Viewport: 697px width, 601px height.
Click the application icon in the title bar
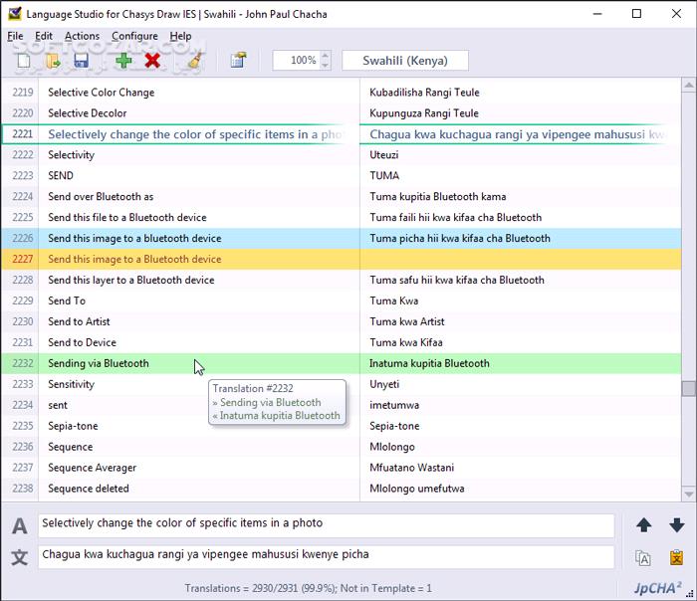pyautogui.click(x=15, y=14)
